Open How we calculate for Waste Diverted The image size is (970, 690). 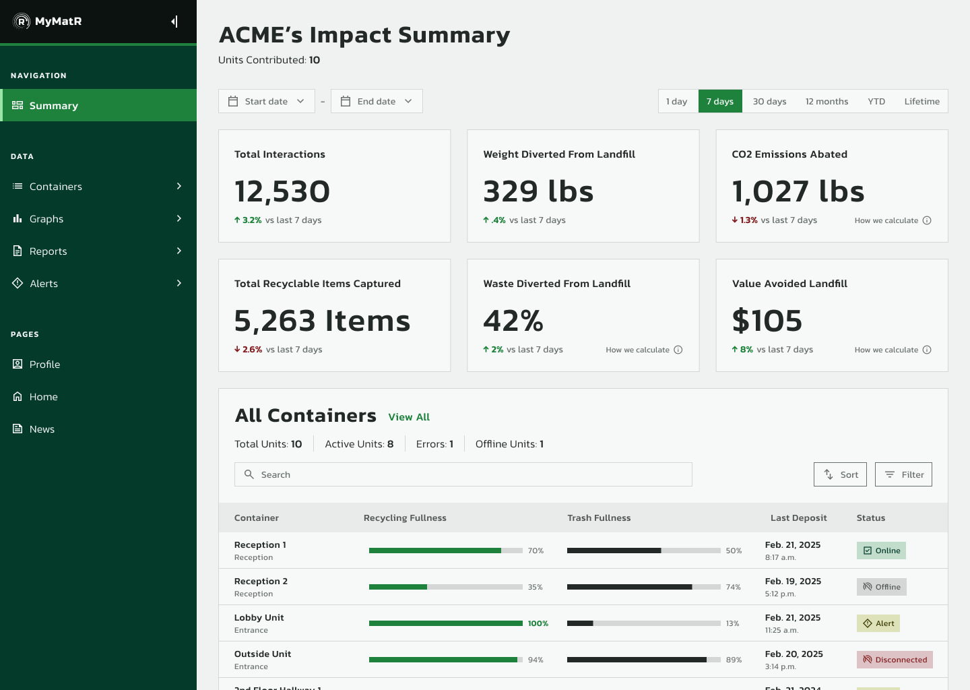[644, 350]
